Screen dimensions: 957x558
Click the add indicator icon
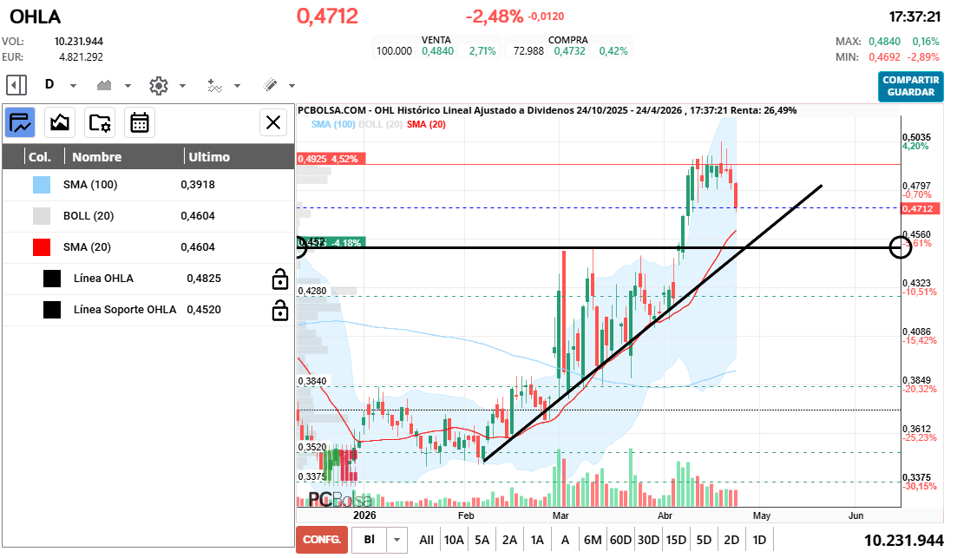214,85
